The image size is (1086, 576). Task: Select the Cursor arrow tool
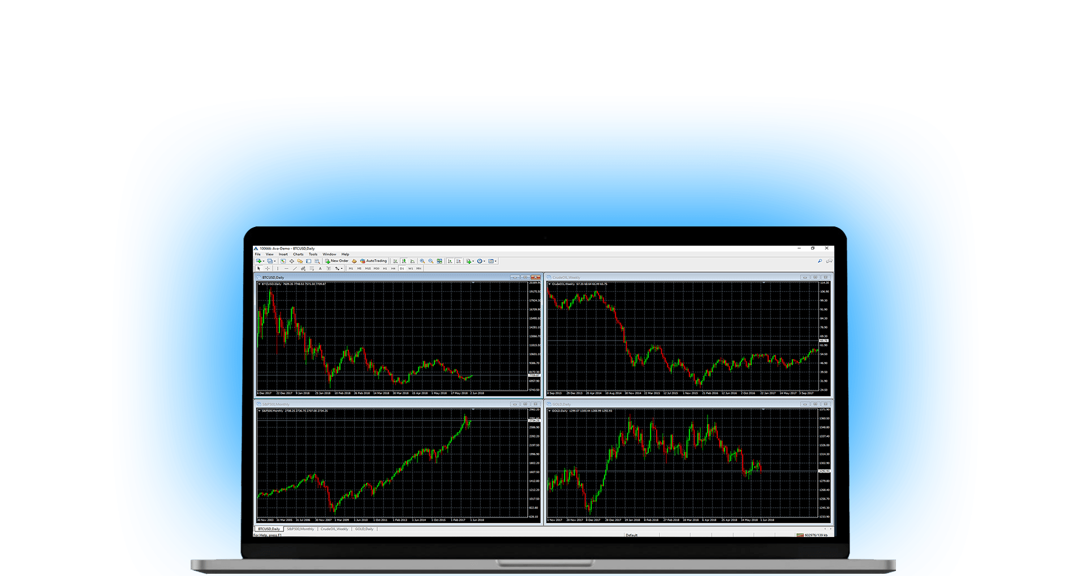(258, 268)
